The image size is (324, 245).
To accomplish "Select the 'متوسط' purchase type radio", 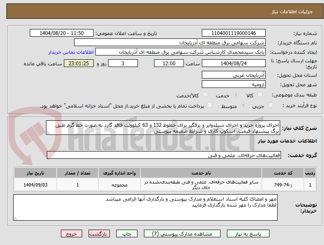I will click(243, 105).
